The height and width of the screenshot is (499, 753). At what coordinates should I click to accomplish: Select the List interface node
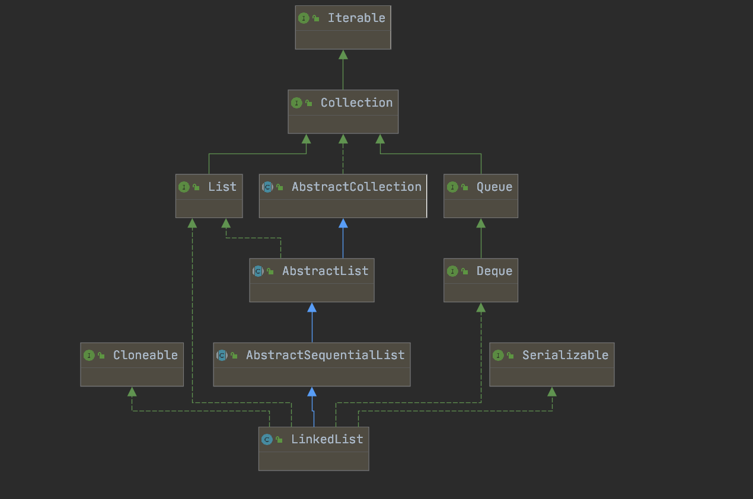point(209,196)
